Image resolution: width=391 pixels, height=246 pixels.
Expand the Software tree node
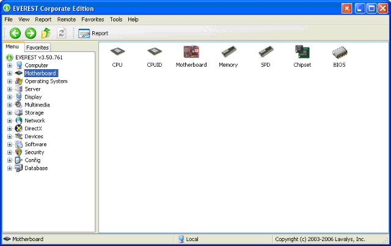tap(10, 144)
